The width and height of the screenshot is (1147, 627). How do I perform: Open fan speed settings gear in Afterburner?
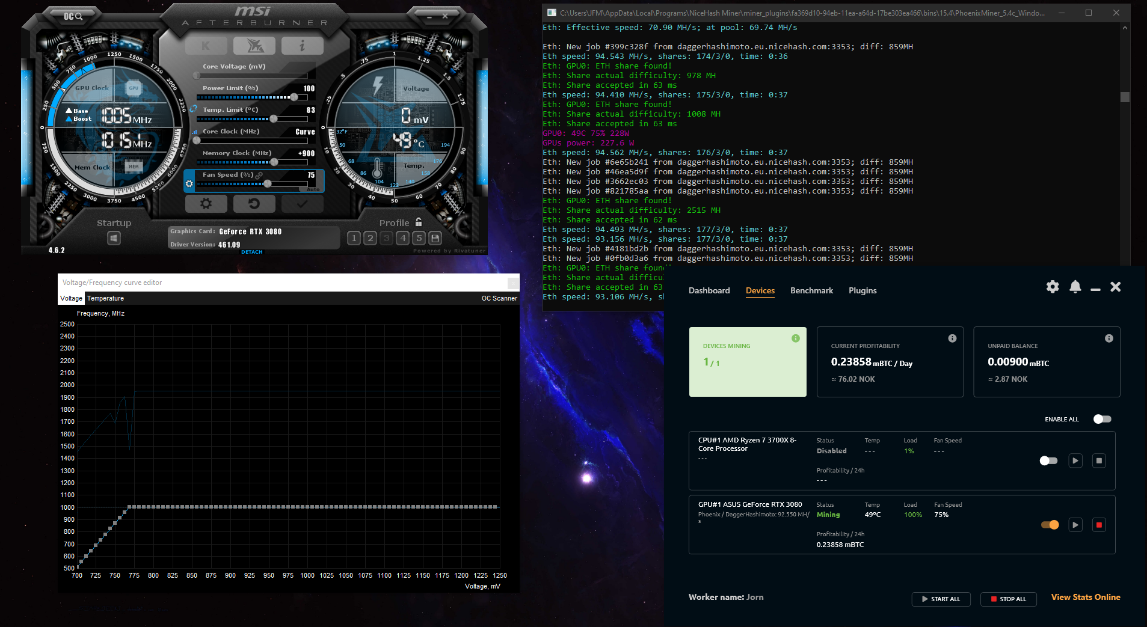point(189,184)
